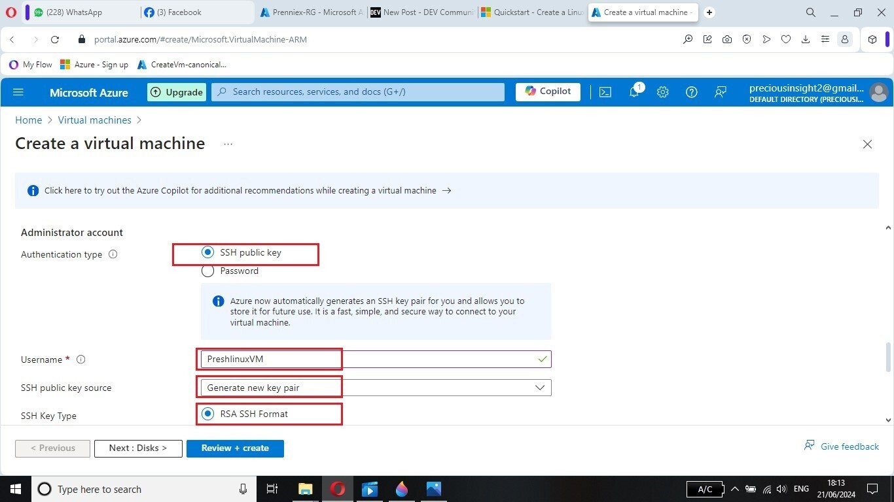894x502 pixels.
Task: Go back using the browser back arrow
Action: click(12, 39)
